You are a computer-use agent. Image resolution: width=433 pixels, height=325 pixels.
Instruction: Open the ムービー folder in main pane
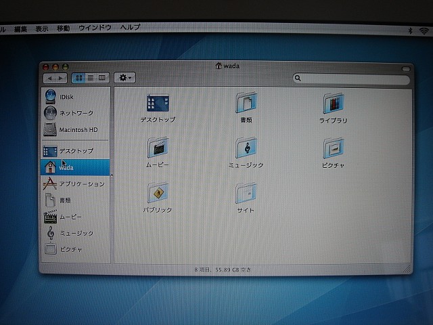click(x=158, y=148)
